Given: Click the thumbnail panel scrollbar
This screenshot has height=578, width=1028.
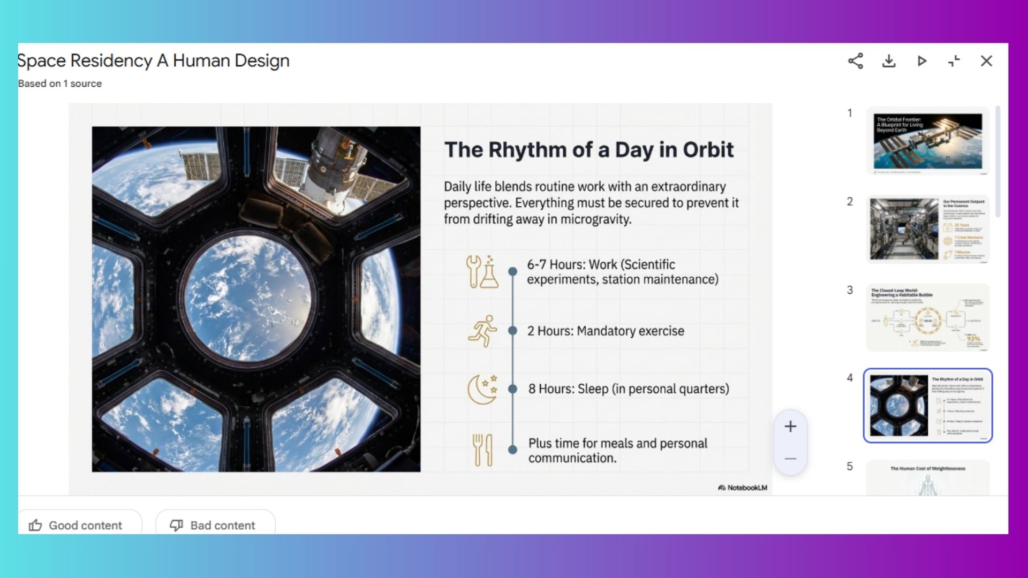Looking at the screenshot, I should (x=997, y=161).
